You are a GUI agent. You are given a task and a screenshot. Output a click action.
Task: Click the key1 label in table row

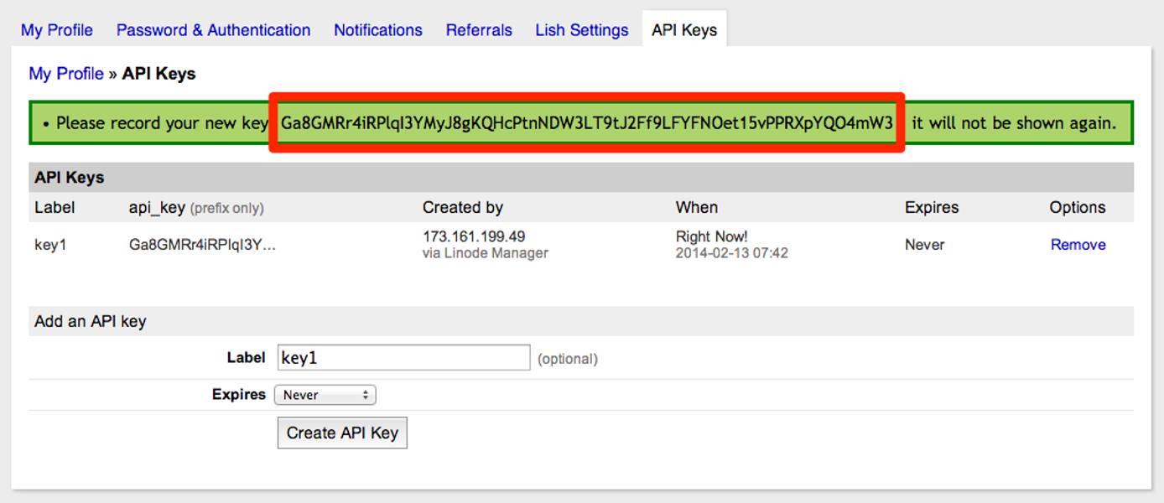tap(50, 245)
